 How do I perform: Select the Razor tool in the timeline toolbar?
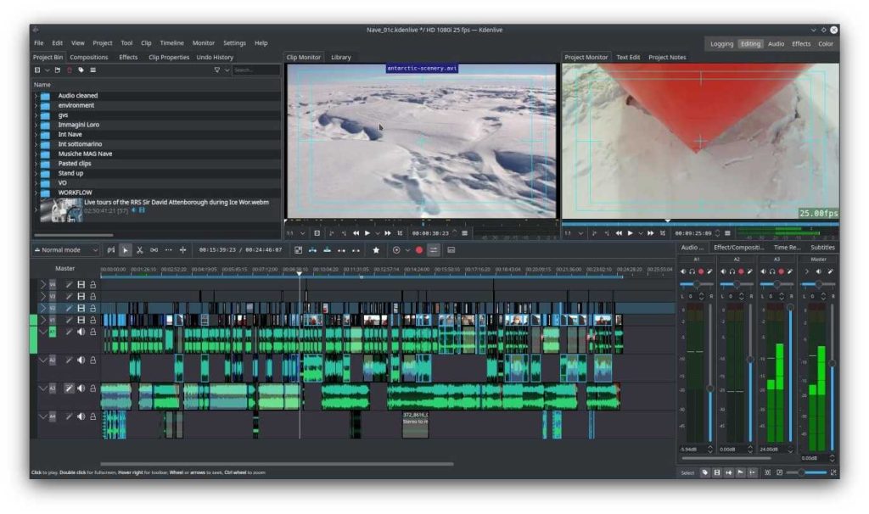pyautogui.click(x=140, y=250)
